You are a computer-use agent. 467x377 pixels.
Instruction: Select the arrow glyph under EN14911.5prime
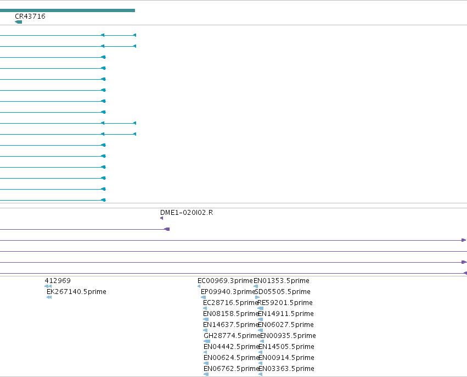click(x=260, y=319)
